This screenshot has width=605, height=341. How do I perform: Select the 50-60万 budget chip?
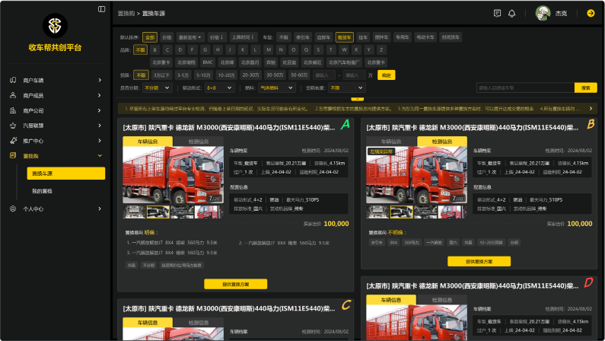click(299, 75)
